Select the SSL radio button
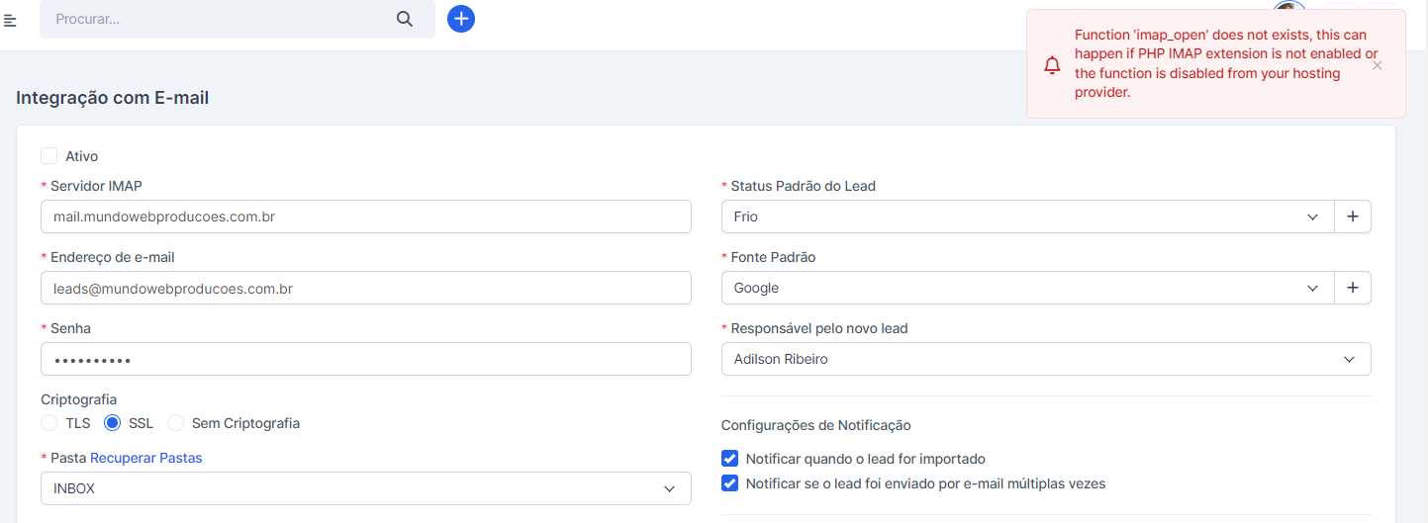 click(x=113, y=423)
